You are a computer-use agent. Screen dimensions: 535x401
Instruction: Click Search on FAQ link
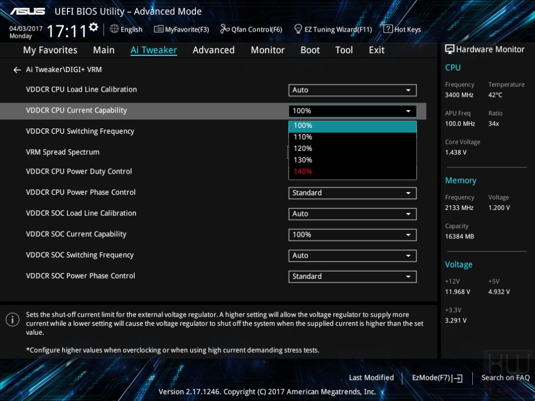click(506, 378)
